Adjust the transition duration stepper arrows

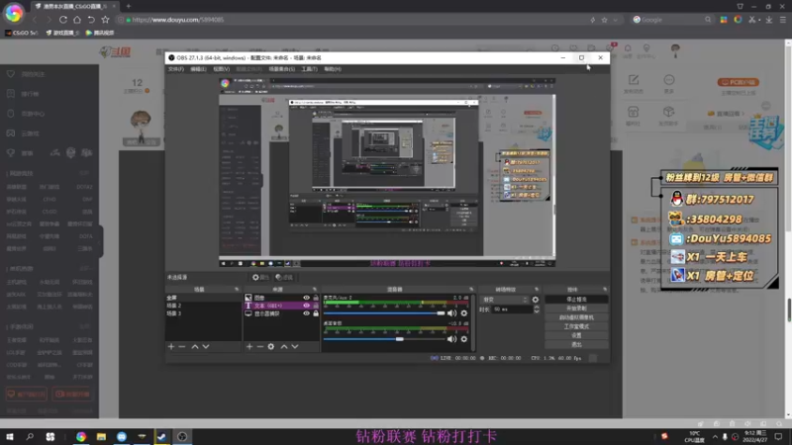click(537, 310)
